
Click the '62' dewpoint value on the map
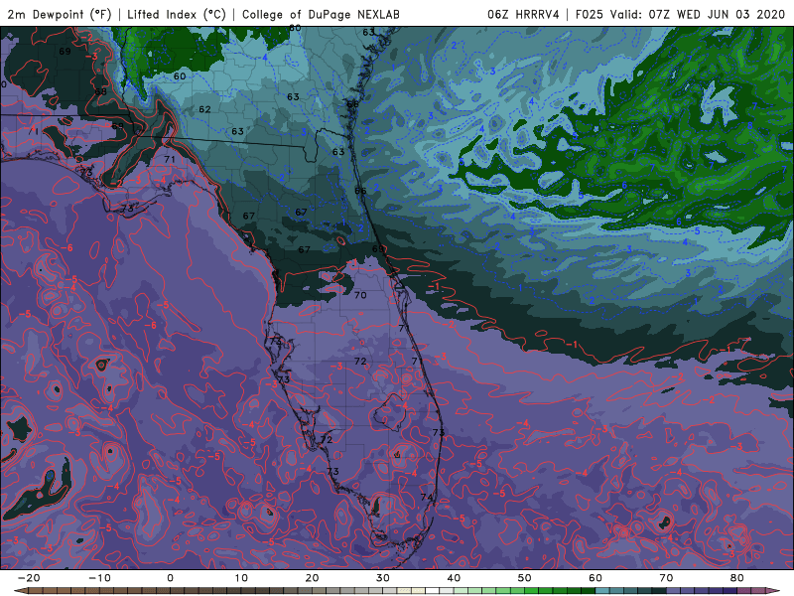coord(204,109)
